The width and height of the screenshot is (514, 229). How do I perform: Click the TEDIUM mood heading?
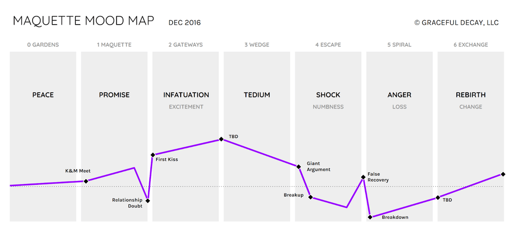257,95
